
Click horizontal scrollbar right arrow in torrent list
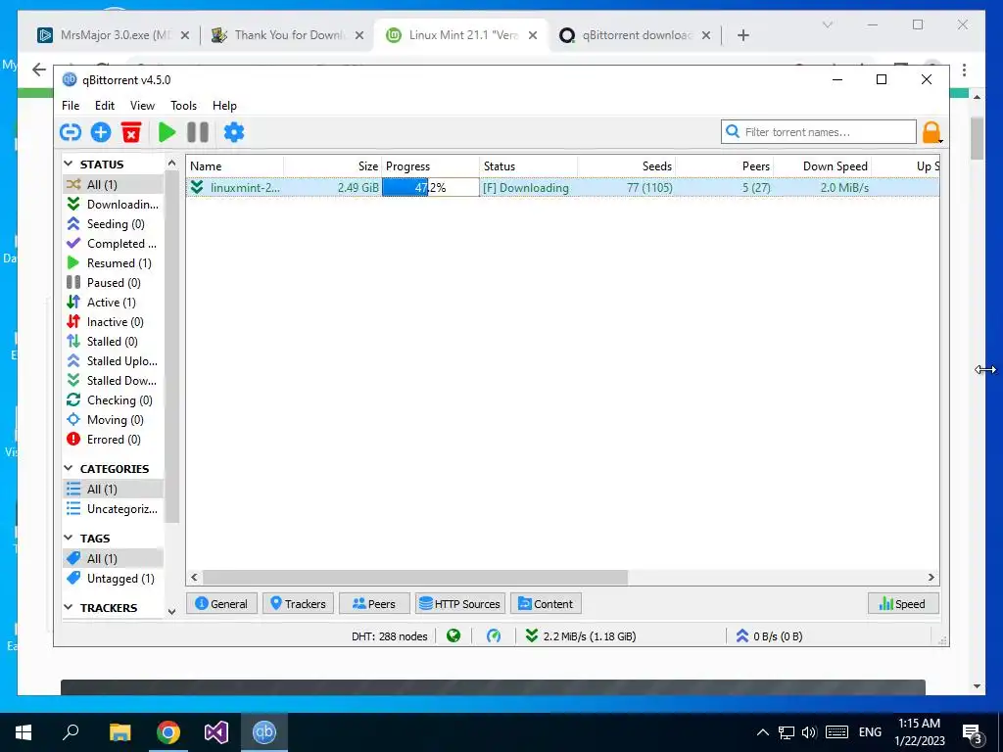931,578
